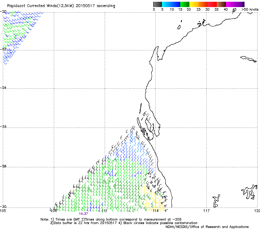
Task: Click the legend value '35'
Action: 216,10
